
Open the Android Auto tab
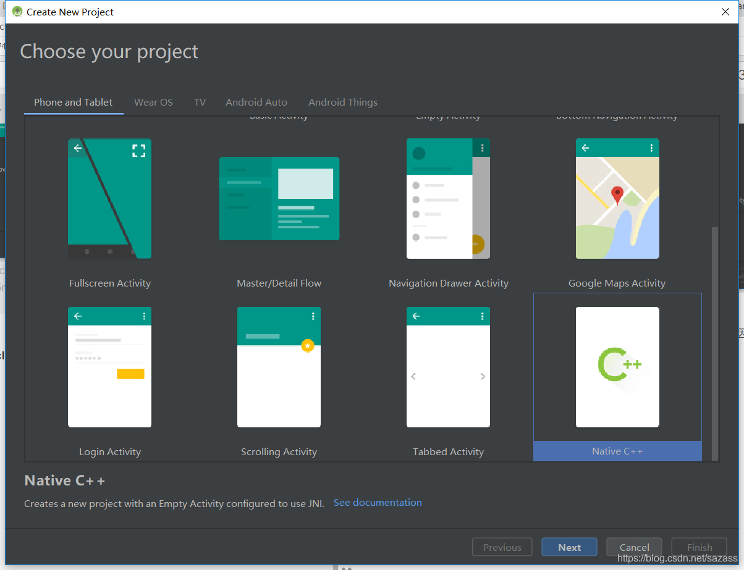tap(256, 103)
